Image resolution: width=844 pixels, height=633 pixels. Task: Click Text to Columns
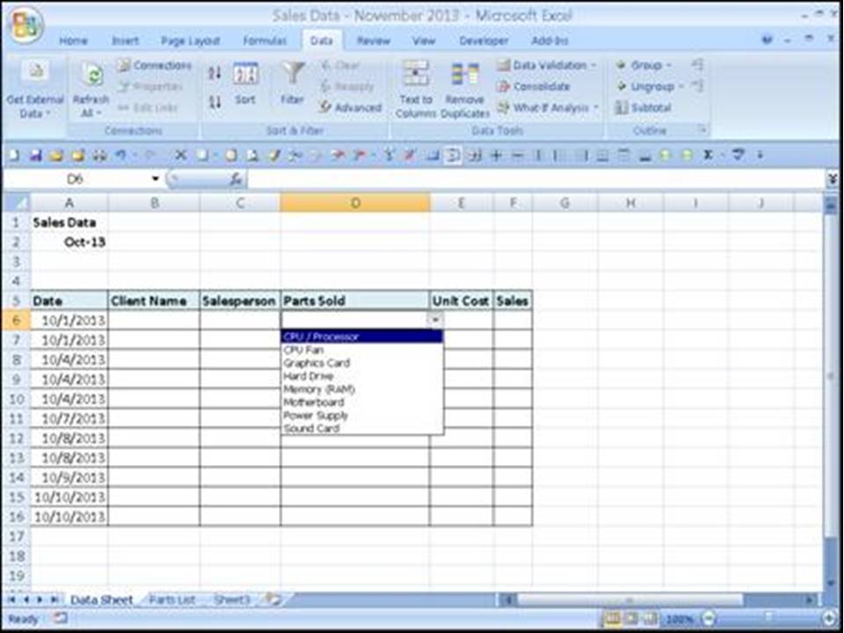point(416,90)
